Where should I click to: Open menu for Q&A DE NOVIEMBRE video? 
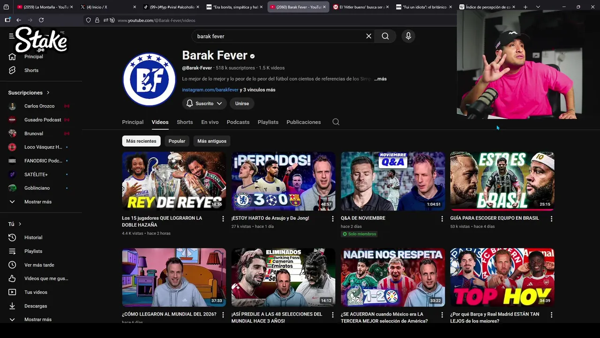pyautogui.click(x=442, y=219)
